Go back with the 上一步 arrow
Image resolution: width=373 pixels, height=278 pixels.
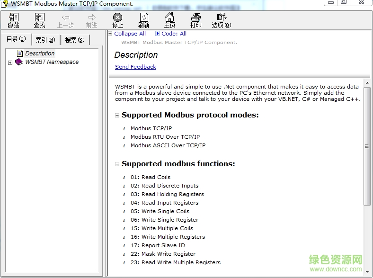coord(65,21)
